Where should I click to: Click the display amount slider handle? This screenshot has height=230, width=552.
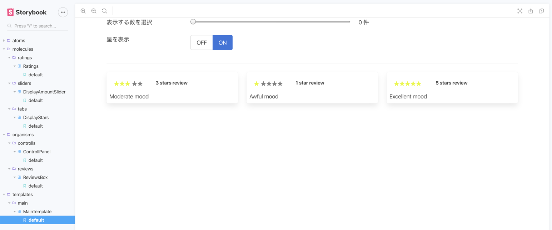pyautogui.click(x=193, y=22)
